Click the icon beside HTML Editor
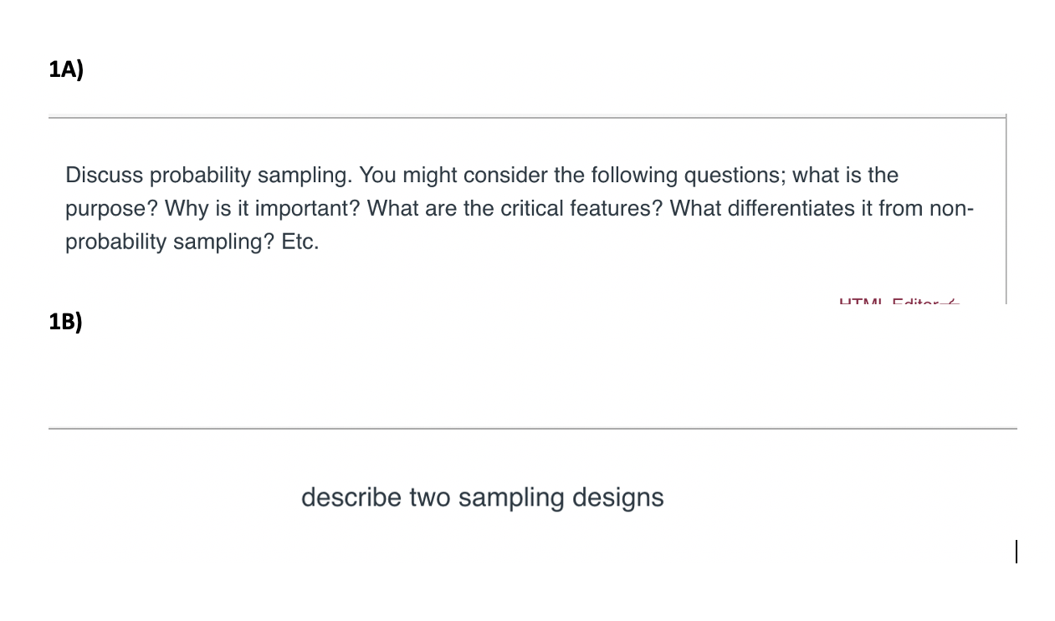 coord(950,301)
